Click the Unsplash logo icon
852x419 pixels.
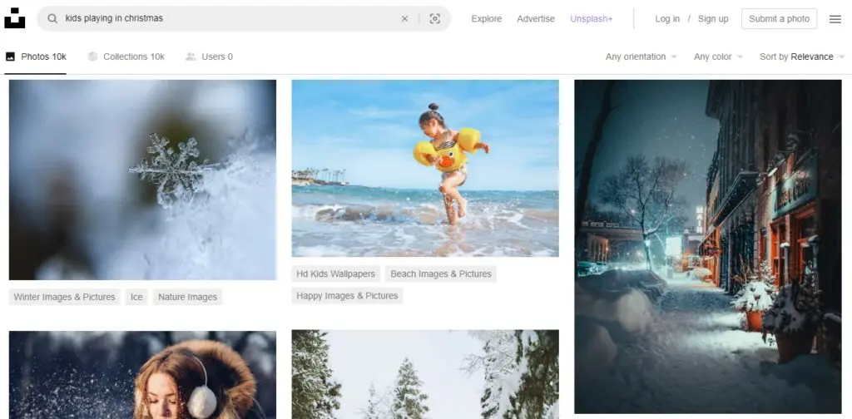(x=15, y=18)
